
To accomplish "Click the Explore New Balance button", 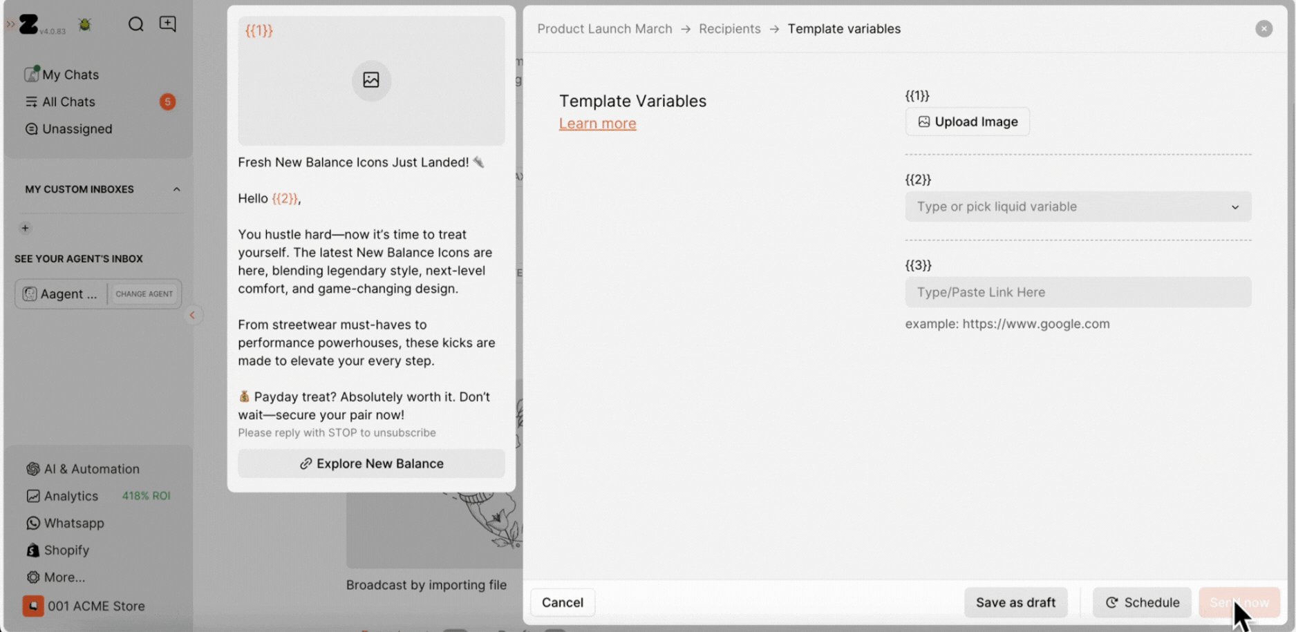I will pyautogui.click(x=371, y=463).
